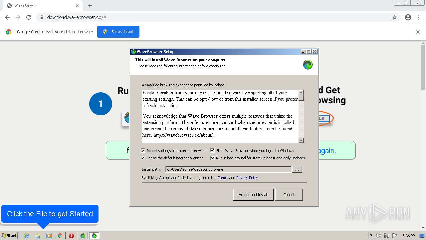Dismiss the default browser notification bar
The image size is (426, 240).
click(418, 32)
